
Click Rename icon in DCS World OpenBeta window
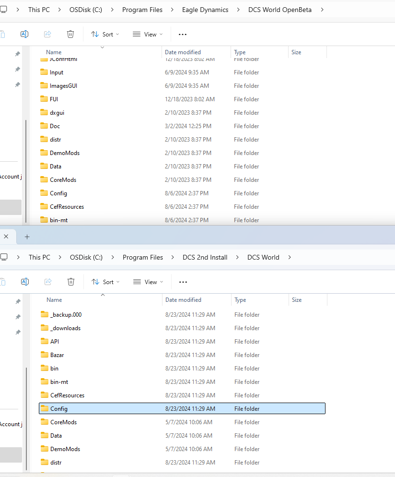coord(24,34)
